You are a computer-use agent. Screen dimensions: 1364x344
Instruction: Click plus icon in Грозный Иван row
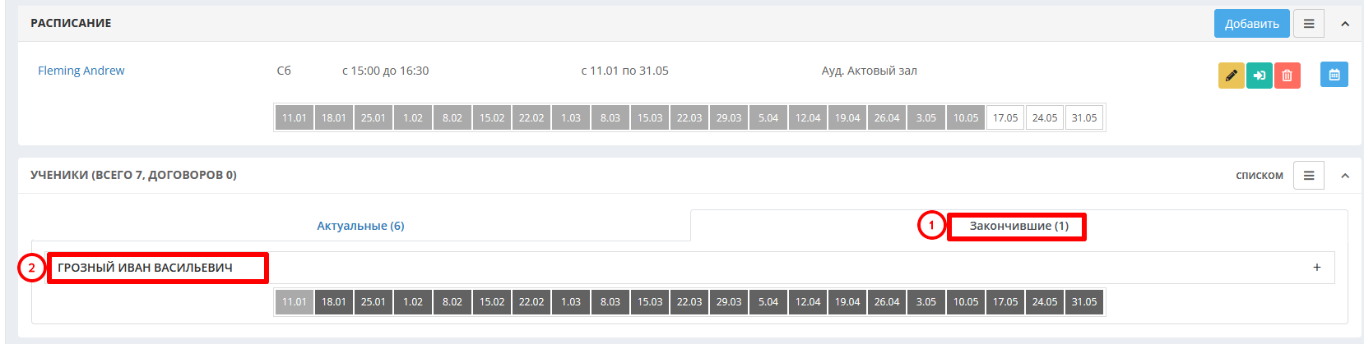coord(1317,268)
